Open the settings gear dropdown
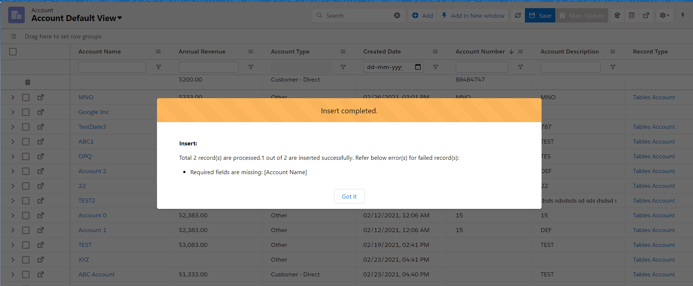The image size is (693, 286). [664, 15]
